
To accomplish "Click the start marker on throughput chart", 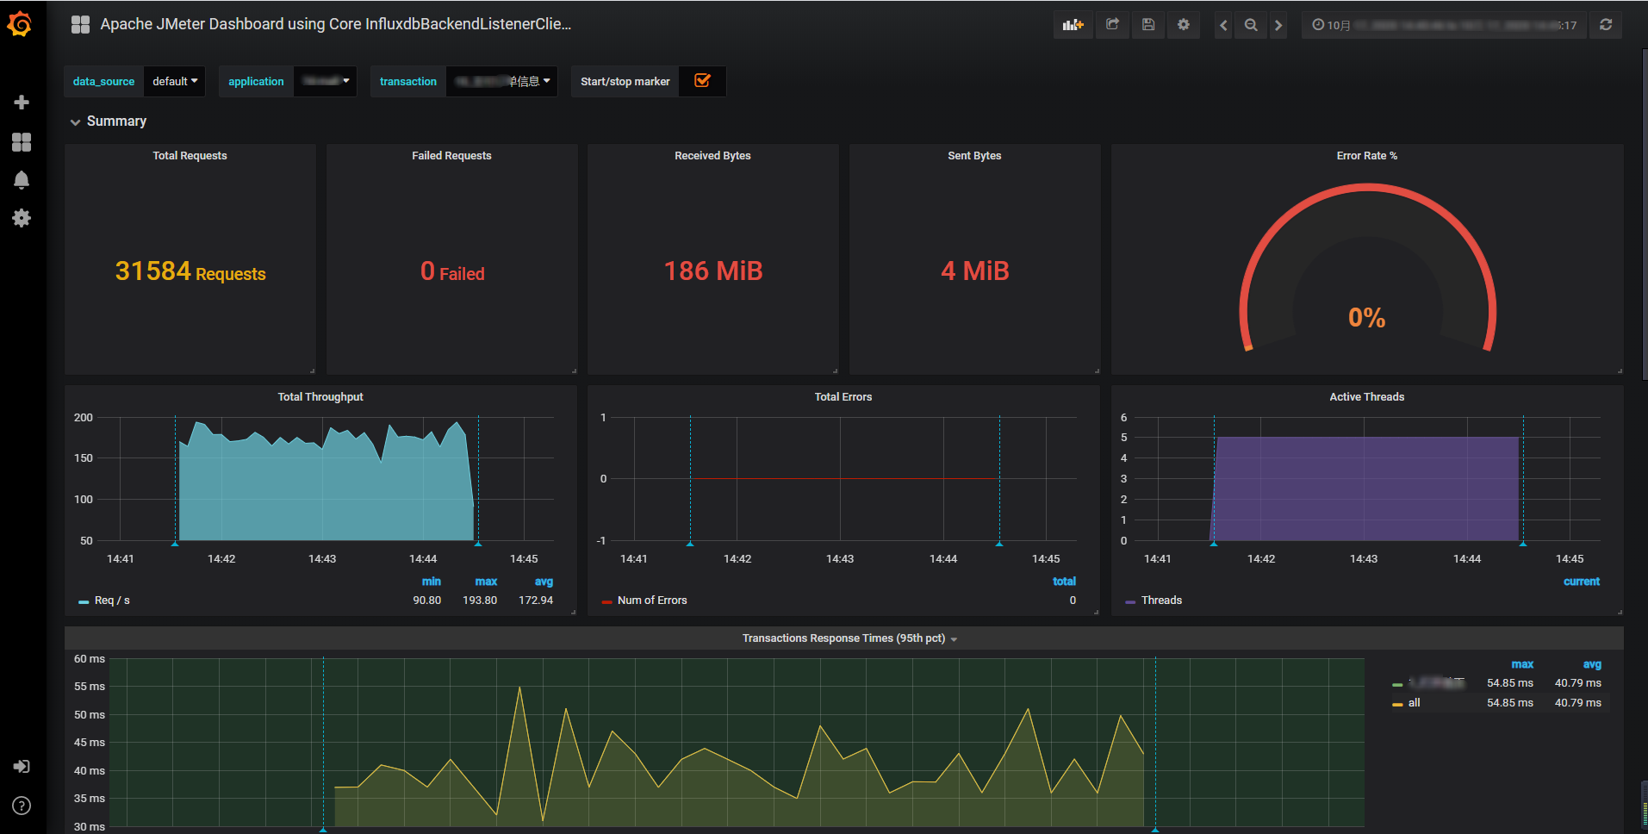I will 175,544.
